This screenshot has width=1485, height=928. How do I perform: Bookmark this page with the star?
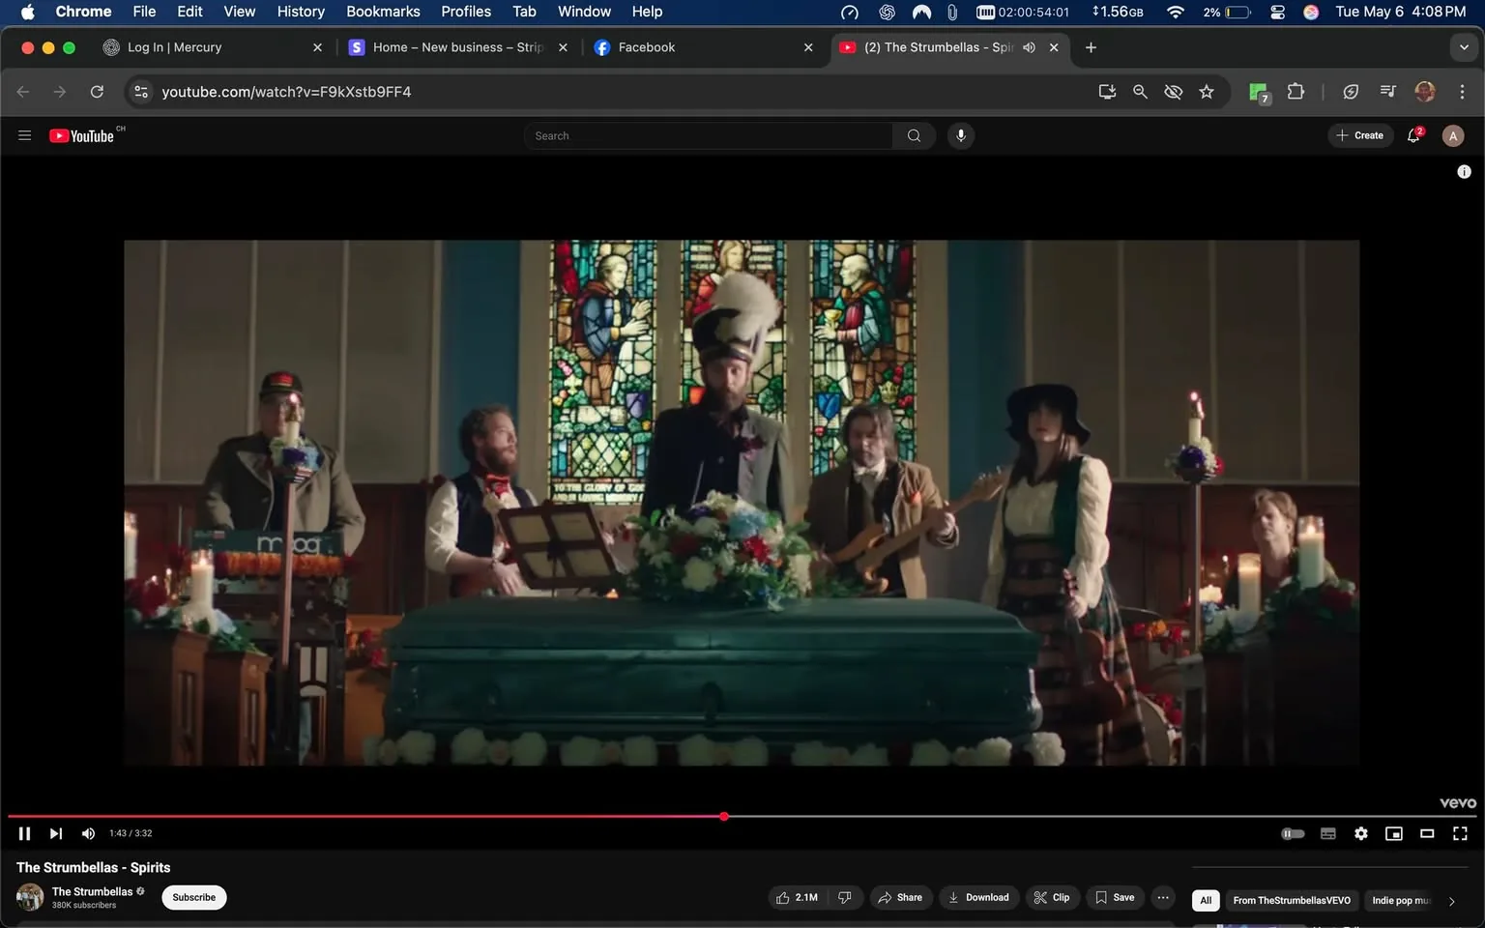point(1206,91)
